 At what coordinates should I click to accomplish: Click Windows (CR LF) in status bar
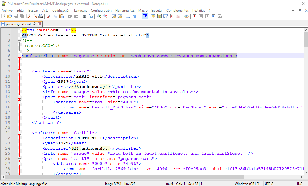tap(247, 184)
